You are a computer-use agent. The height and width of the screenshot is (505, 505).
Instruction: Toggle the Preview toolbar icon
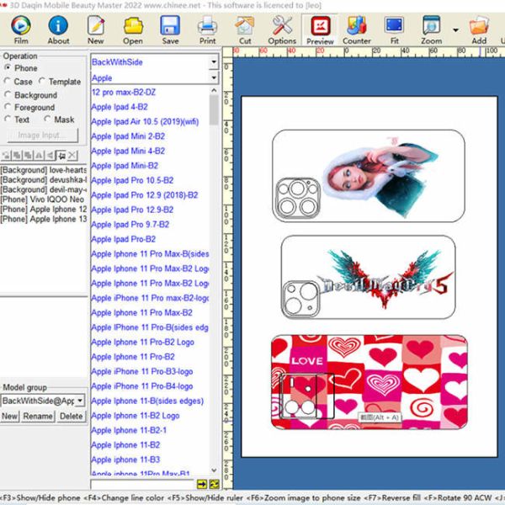click(320, 29)
